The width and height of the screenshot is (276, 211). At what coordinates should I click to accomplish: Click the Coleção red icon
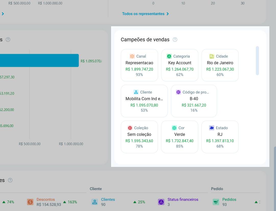point(130,128)
